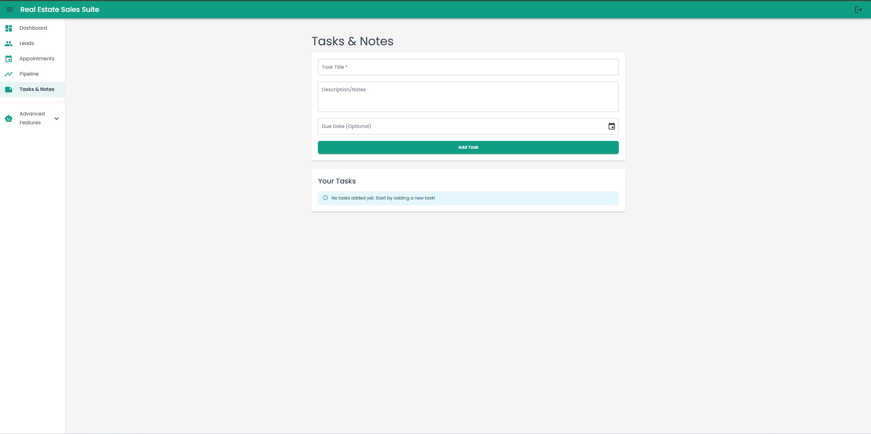Image resolution: width=871 pixels, height=434 pixels.
Task: Click the logout icon in the top bar
Action: pyautogui.click(x=858, y=9)
